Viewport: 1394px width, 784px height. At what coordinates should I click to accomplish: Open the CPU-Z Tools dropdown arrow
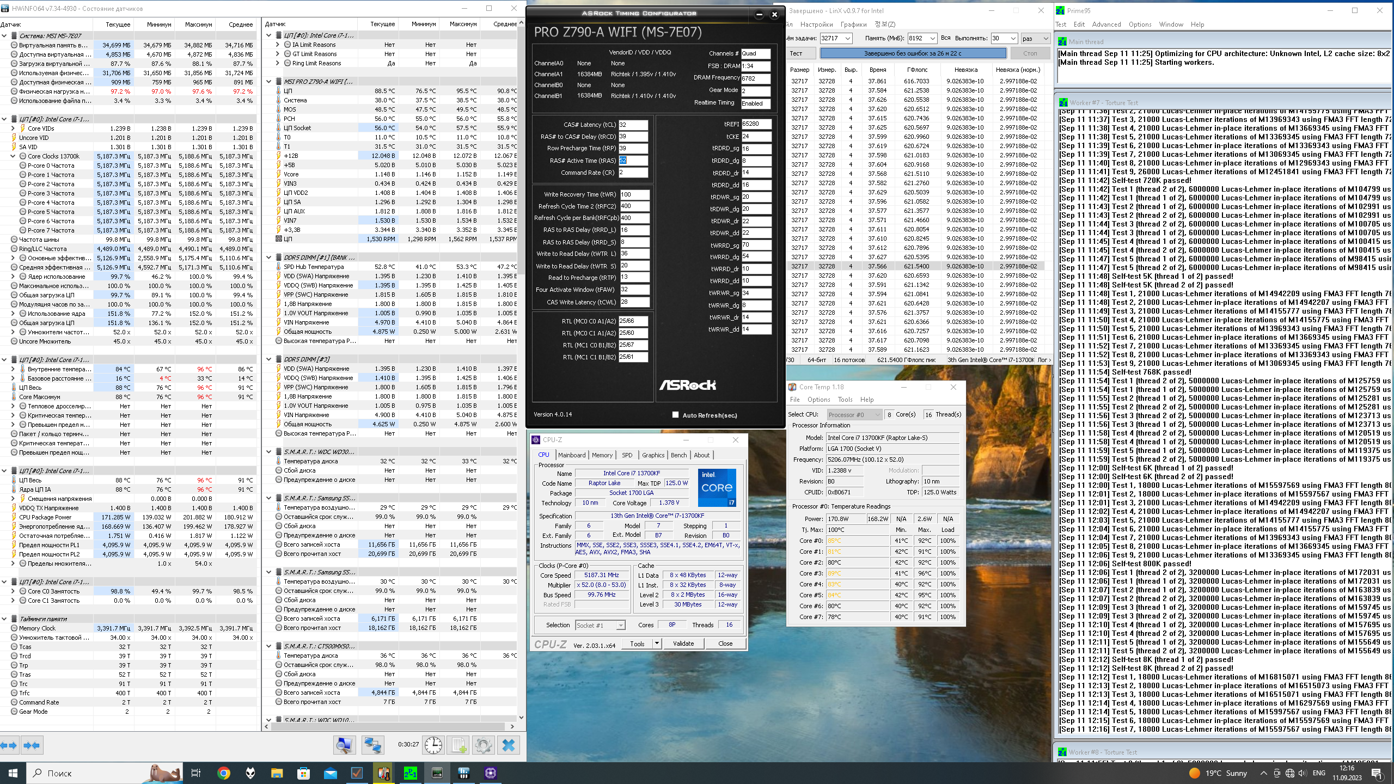(x=657, y=644)
